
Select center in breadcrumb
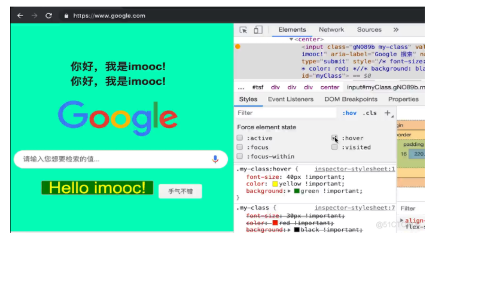[330, 87]
